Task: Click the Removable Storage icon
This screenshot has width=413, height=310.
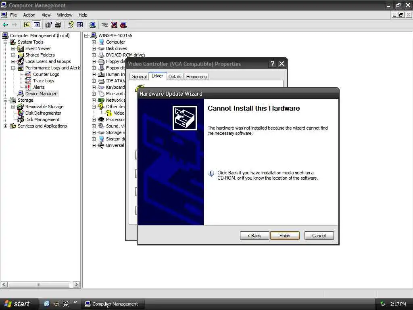Action: tap(21, 107)
